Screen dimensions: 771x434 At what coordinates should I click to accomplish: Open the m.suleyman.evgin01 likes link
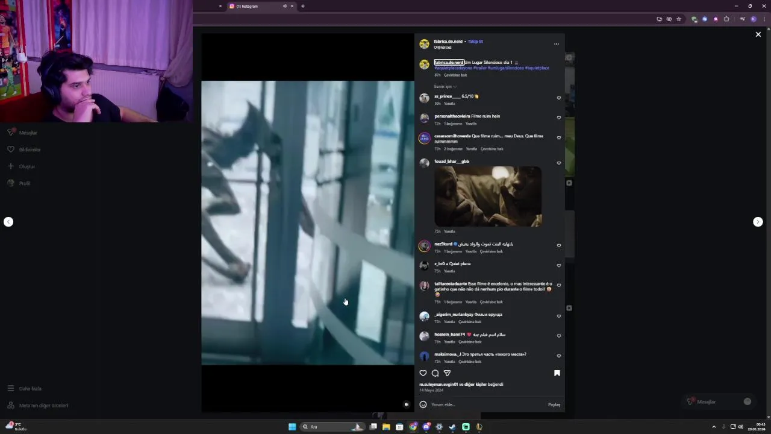tap(439, 385)
